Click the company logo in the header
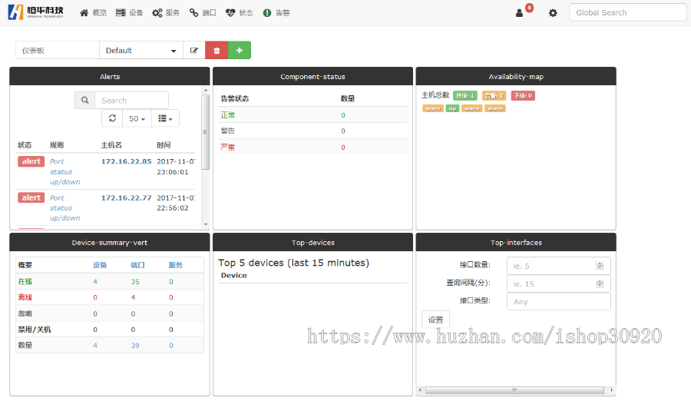 pos(35,12)
